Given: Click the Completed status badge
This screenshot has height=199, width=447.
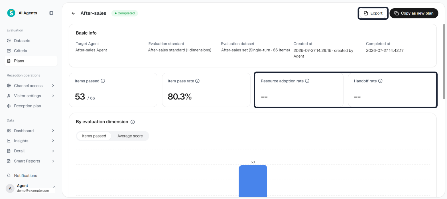Looking at the screenshot, I should click(125, 13).
